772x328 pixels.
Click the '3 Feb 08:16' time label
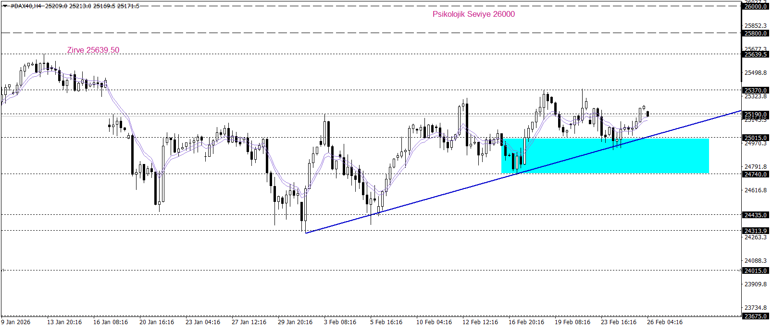[340, 322]
